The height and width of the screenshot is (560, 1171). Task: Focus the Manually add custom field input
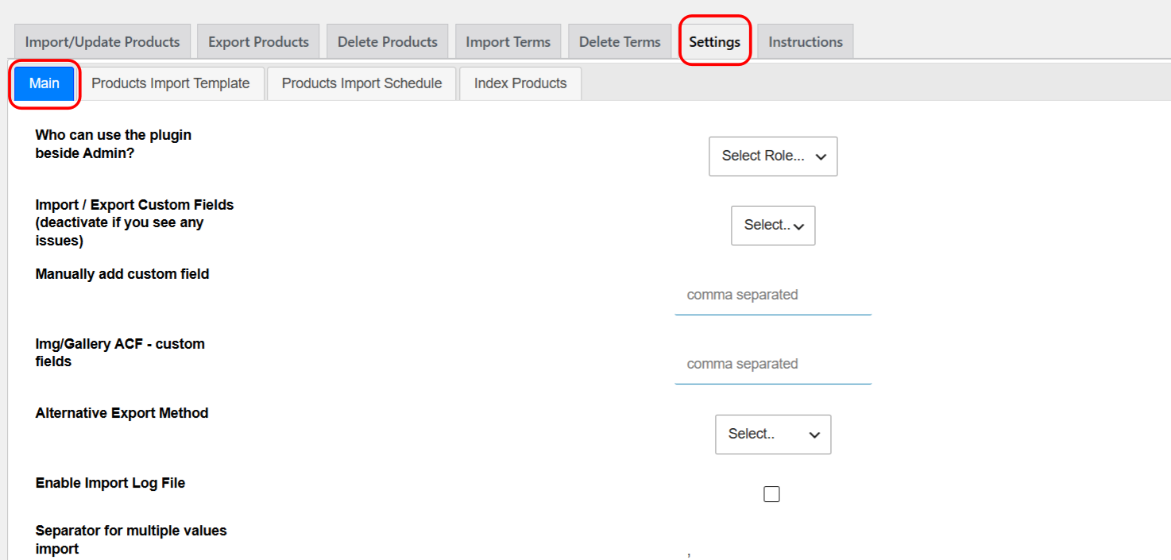pyautogui.click(x=773, y=295)
